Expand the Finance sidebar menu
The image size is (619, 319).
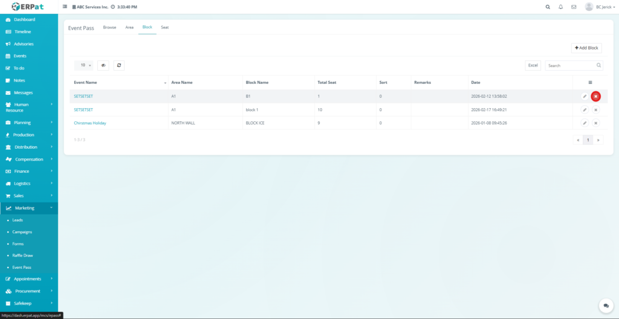point(29,172)
